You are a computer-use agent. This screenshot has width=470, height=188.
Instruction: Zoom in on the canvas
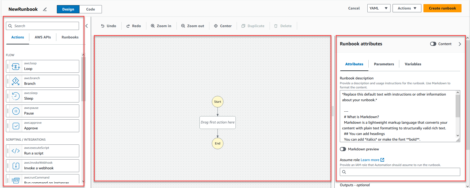click(x=161, y=26)
